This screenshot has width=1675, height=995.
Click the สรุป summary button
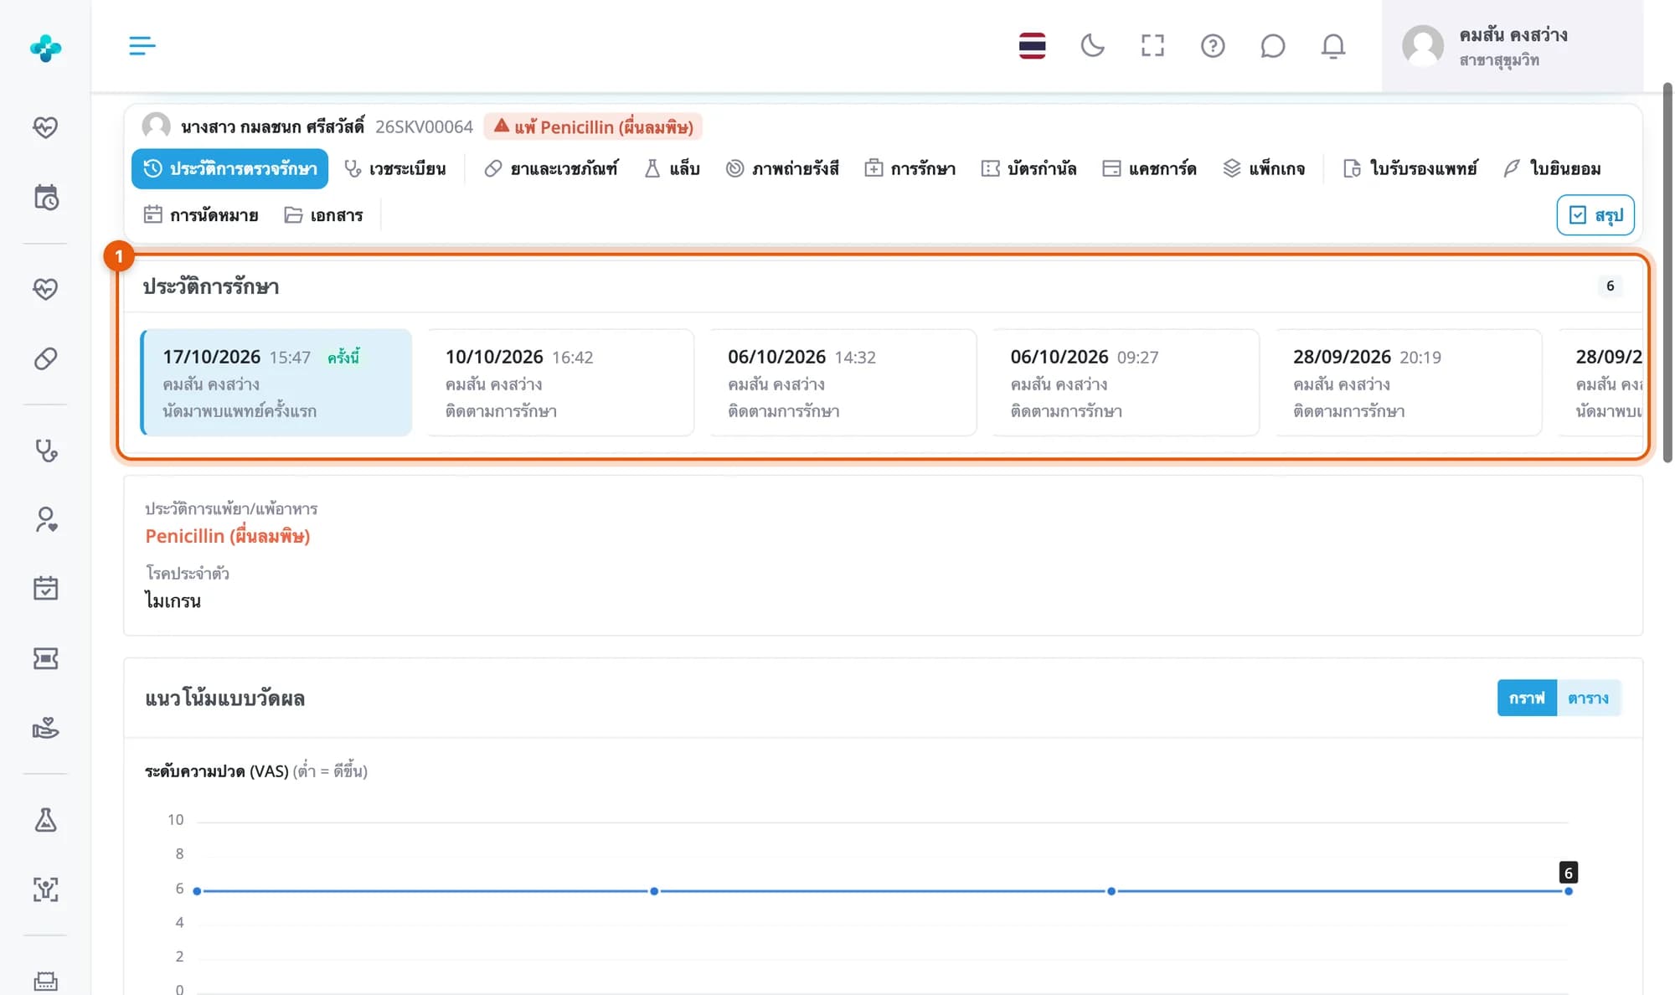pos(1595,215)
